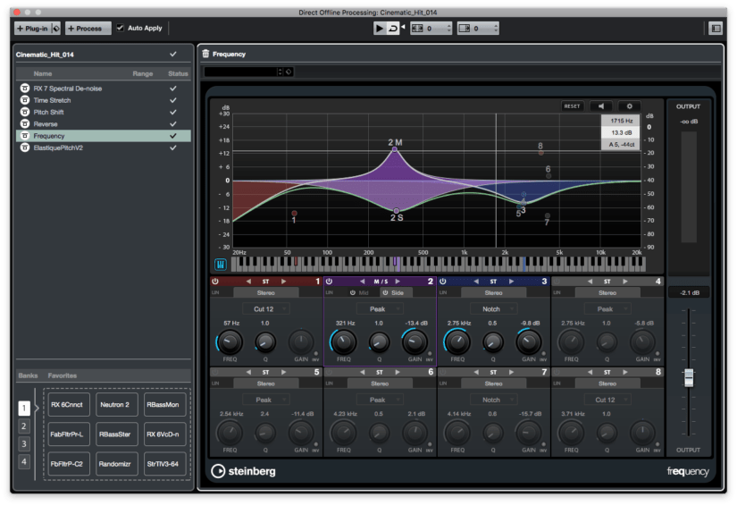This screenshot has width=737, height=506.
Task: Switch to the Favorites tab
Action: (62, 375)
